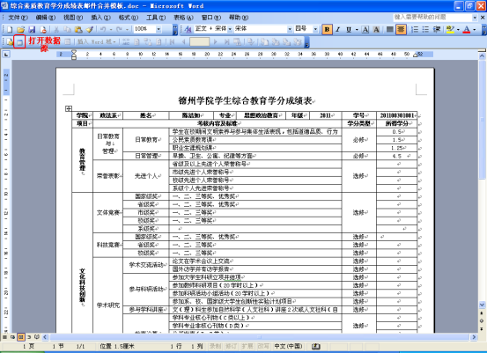
Task: Click the Paste clipboard icon
Action: tap(78, 30)
